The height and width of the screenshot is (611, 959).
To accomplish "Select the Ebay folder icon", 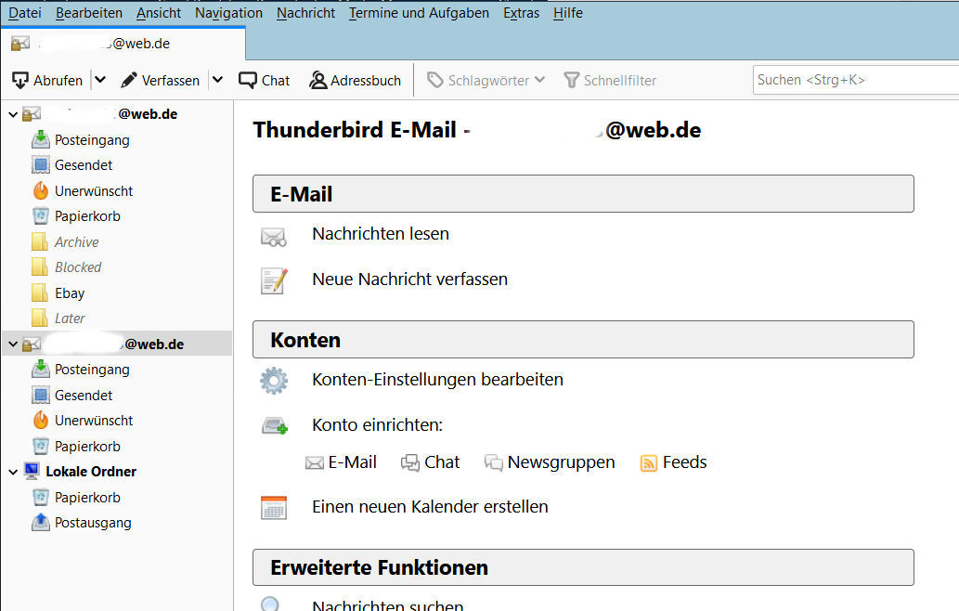I will pyautogui.click(x=40, y=292).
